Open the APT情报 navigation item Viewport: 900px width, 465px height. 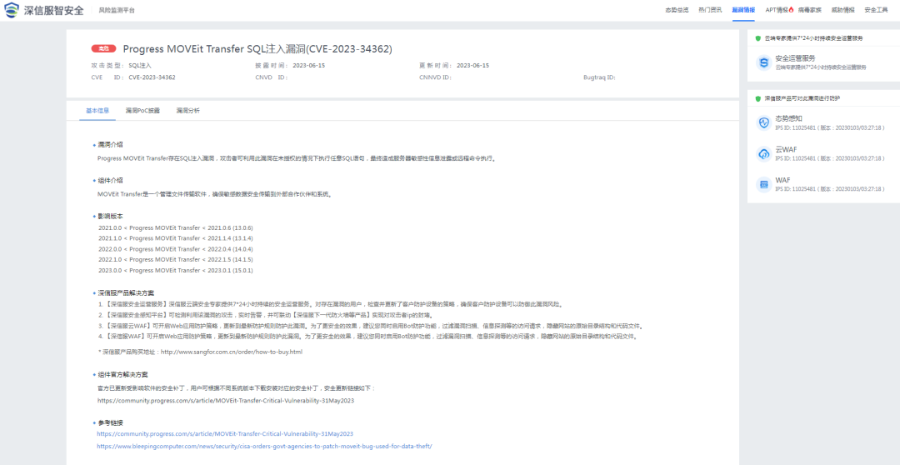tap(777, 10)
